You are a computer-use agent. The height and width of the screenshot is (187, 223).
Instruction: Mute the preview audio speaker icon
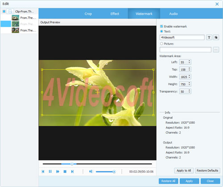tap(91, 171)
